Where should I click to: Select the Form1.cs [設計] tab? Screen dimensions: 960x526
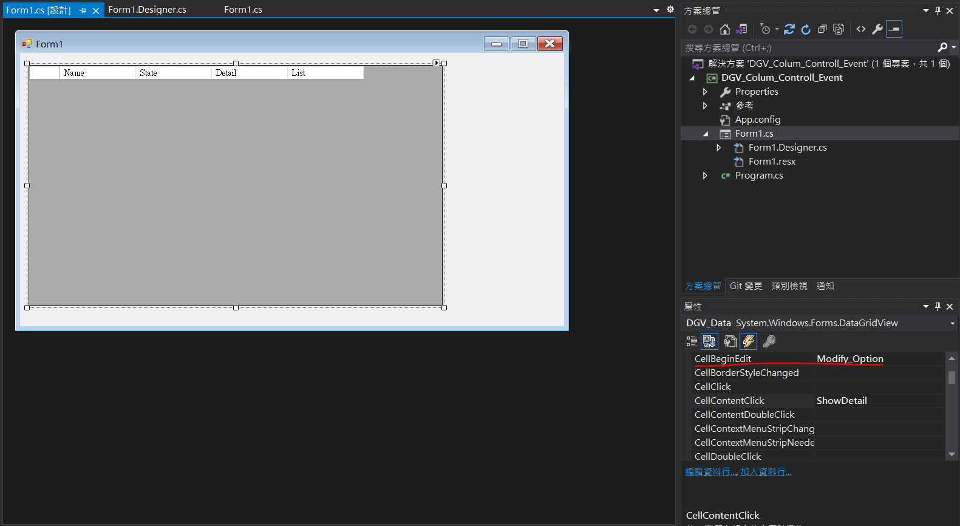(38, 10)
